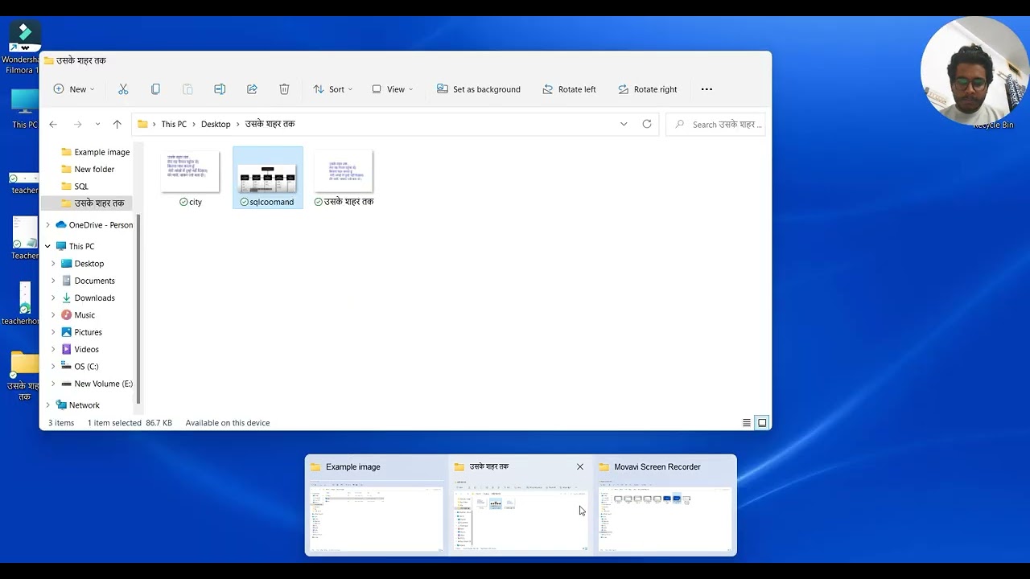Click the navigation pane vertical scrollbar

tap(138, 309)
